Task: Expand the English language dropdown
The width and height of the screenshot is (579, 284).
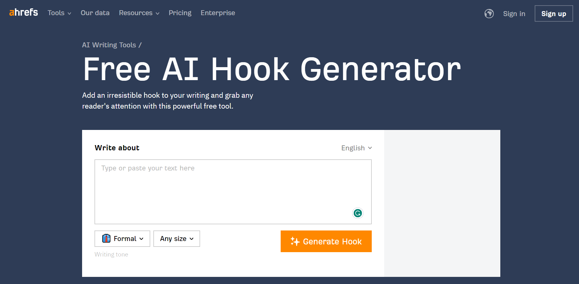Action: (x=357, y=148)
